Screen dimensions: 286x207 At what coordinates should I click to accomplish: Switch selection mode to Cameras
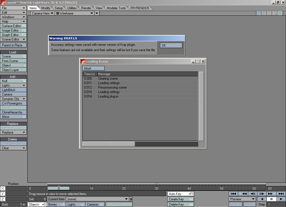(95, 204)
